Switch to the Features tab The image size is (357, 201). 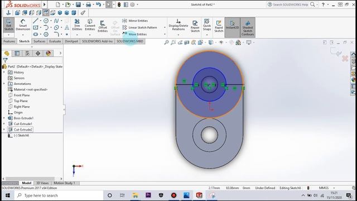click(x=9, y=41)
